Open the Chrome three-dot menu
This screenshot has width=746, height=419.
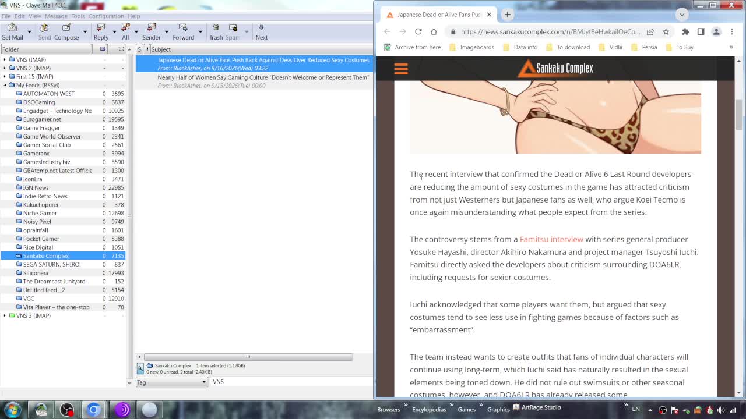pos(732,31)
